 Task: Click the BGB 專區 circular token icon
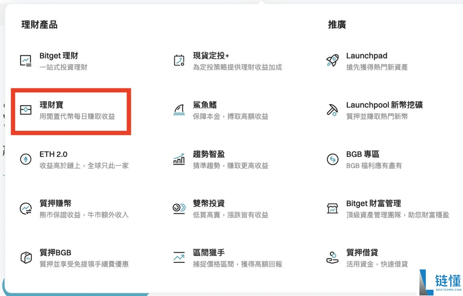click(x=332, y=159)
